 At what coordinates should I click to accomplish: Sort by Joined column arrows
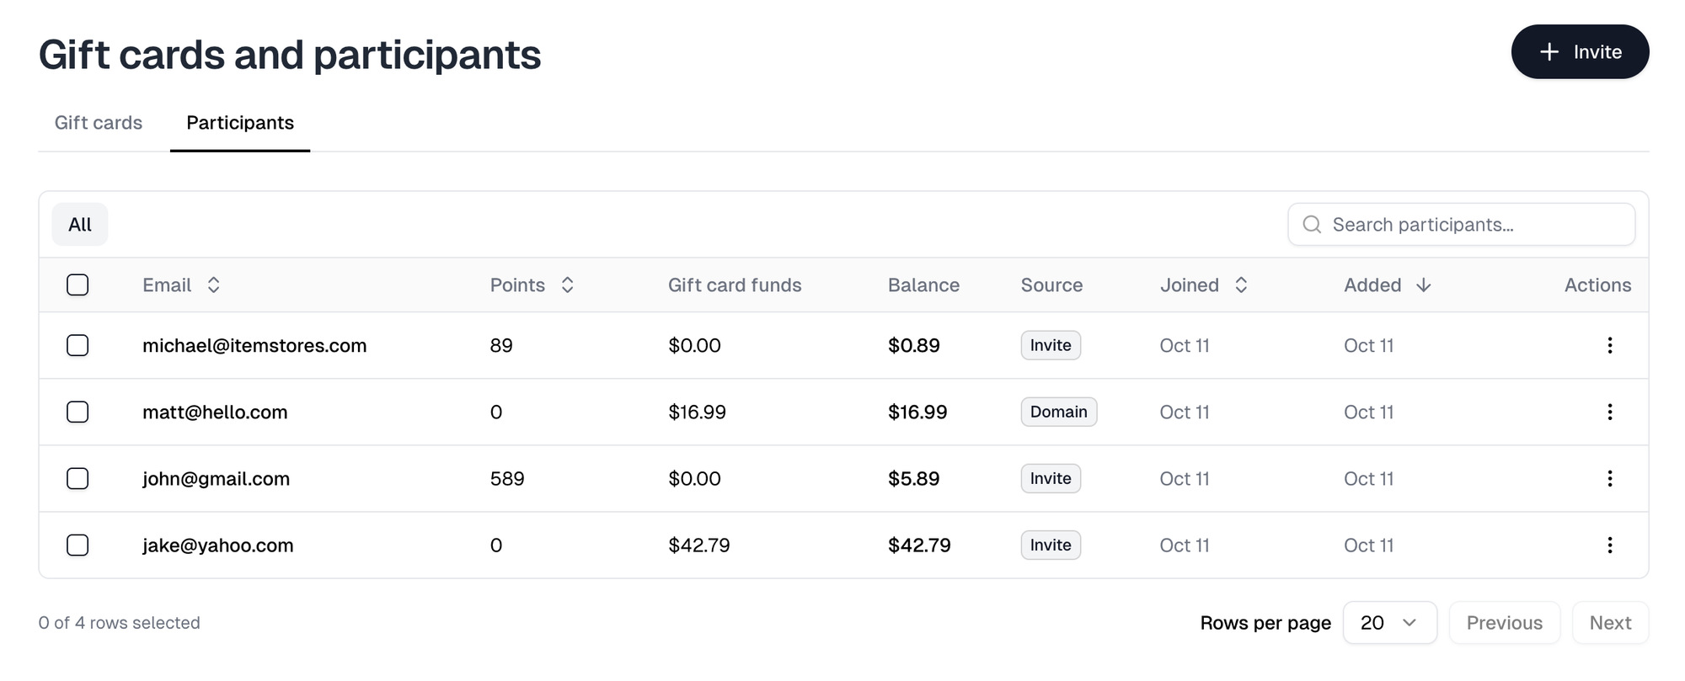1241,285
